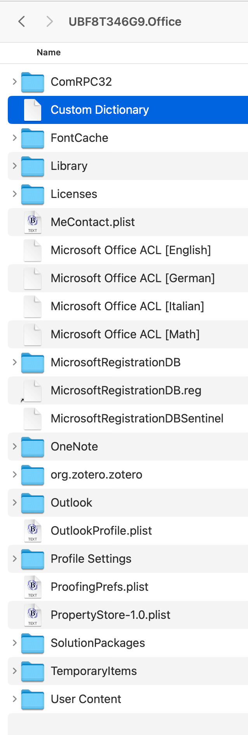
Task: Select Microsoft Office ACL [Math] file
Action: coord(128,334)
